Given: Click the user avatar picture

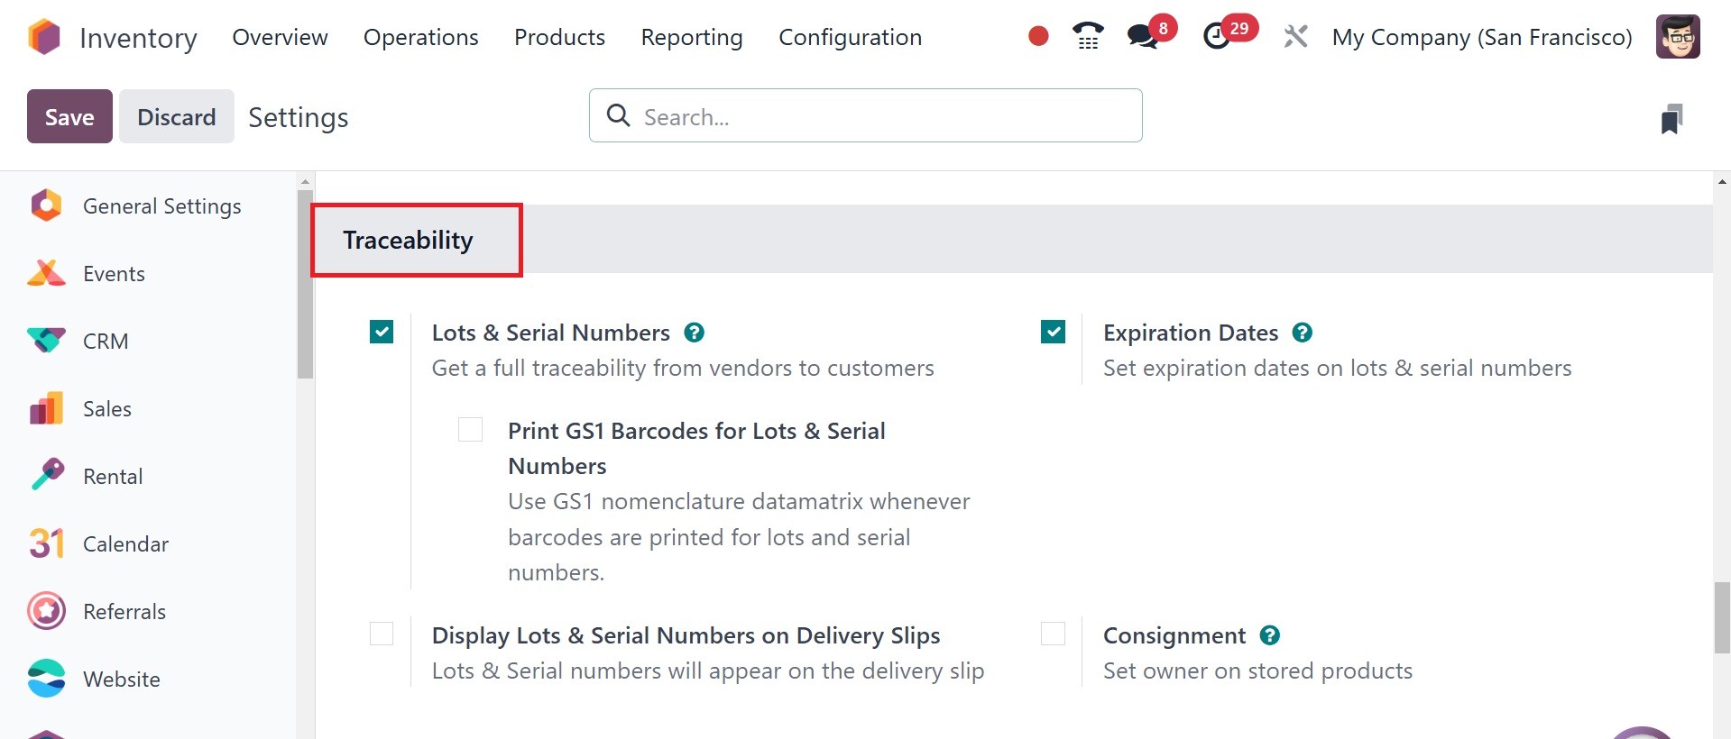Looking at the screenshot, I should pyautogui.click(x=1678, y=37).
